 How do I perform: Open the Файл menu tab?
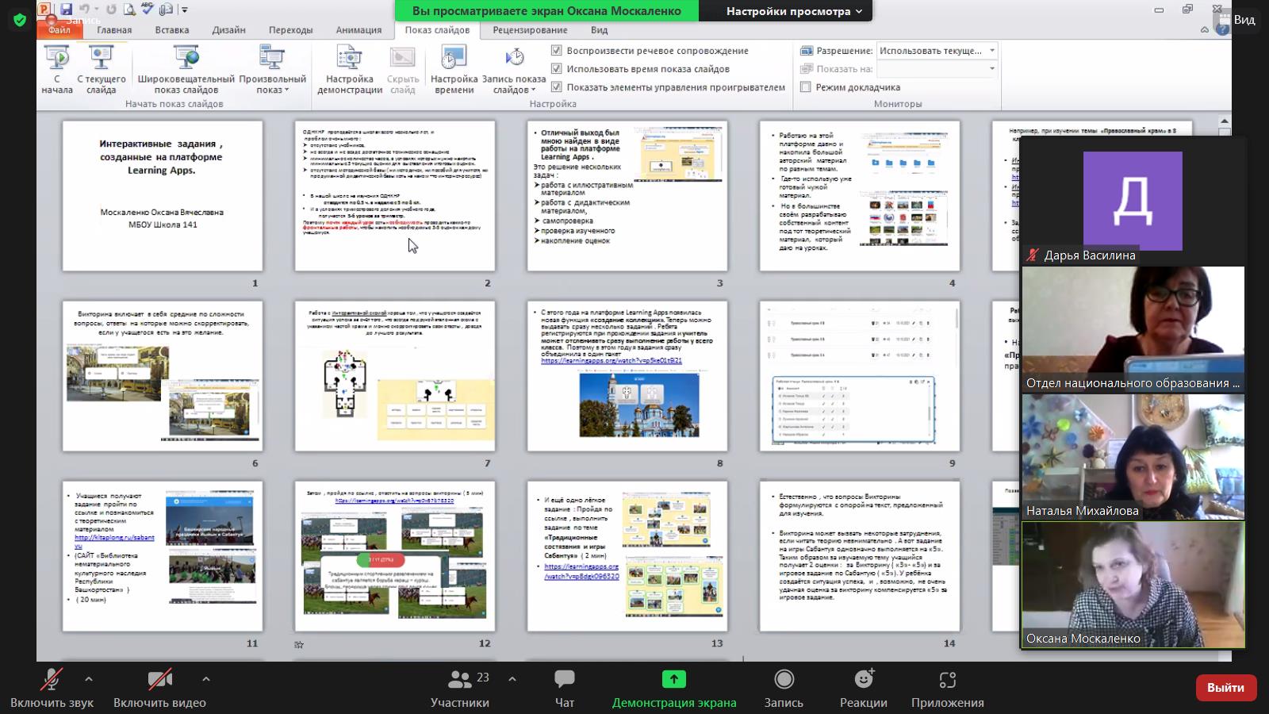(x=59, y=30)
